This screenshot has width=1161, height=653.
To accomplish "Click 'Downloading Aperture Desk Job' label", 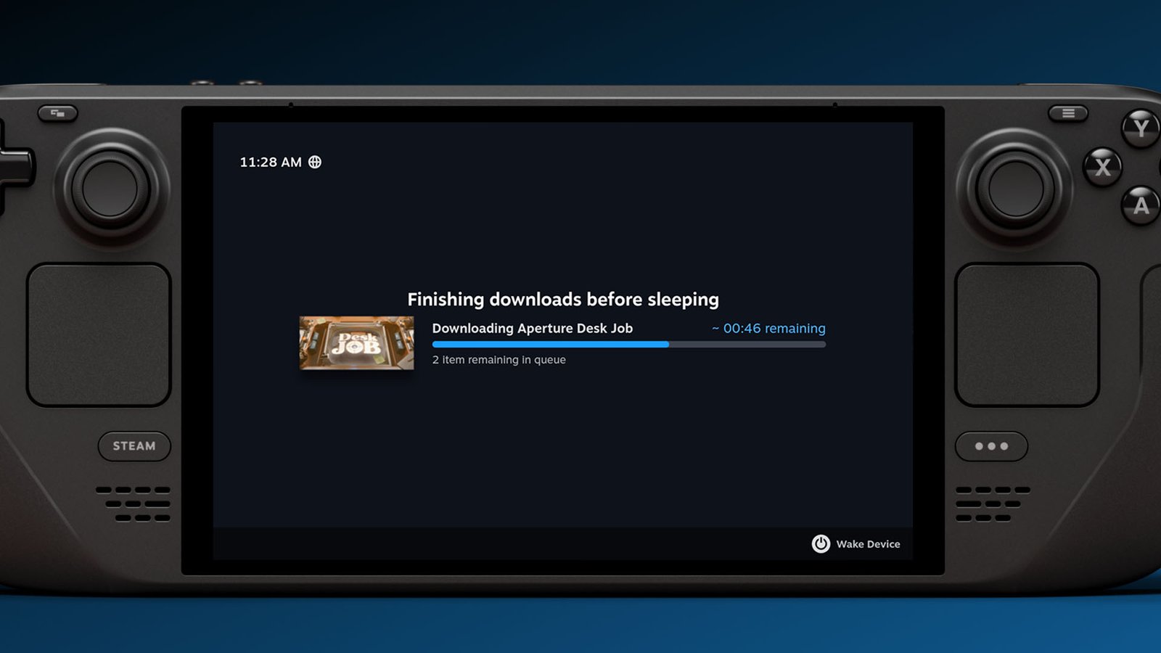I will (533, 328).
